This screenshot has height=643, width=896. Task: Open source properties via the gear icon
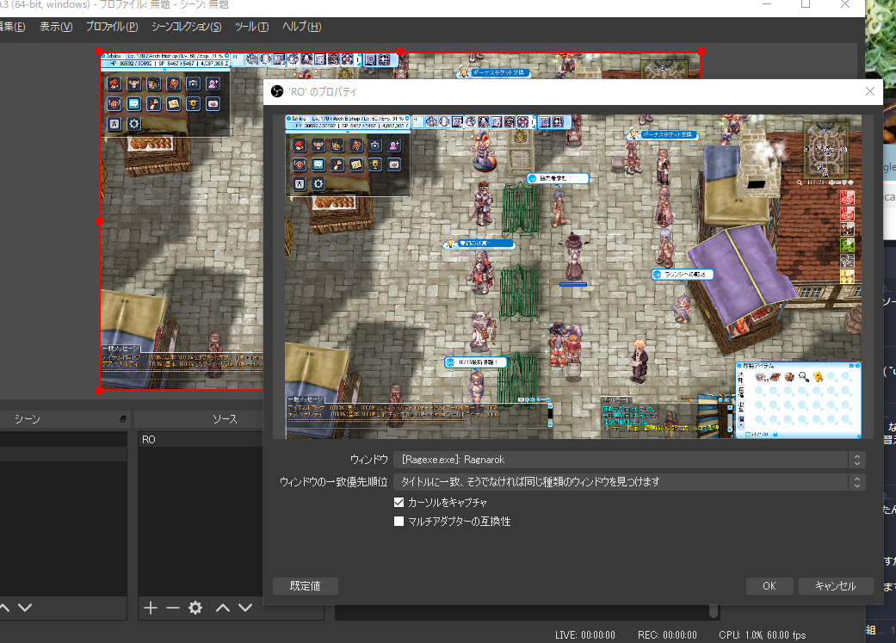(x=195, y=608)
